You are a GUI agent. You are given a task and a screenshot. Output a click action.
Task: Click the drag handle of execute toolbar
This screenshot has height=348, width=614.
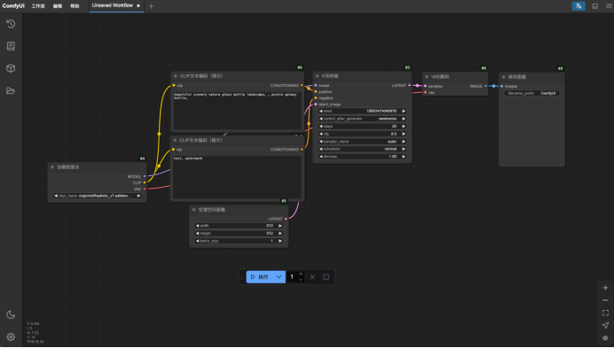coord(242,277)
